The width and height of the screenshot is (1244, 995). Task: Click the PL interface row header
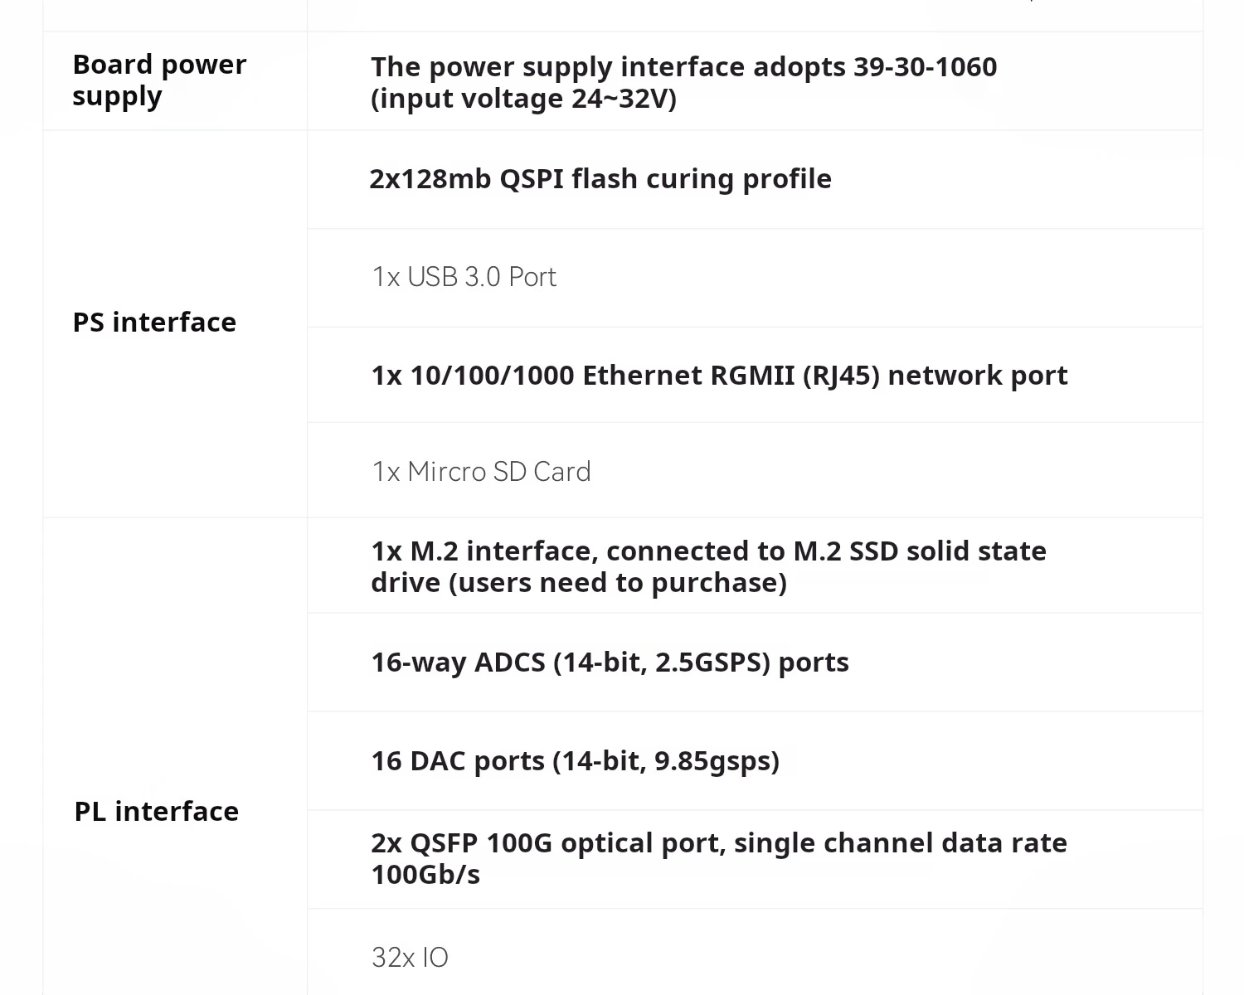click(x=157, y=812)
